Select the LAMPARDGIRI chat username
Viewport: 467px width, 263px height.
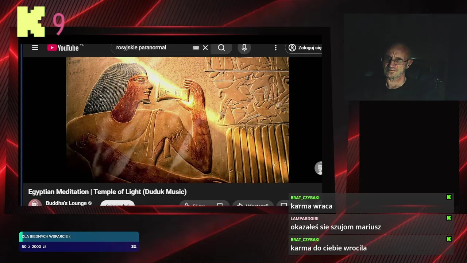tap(304, 218)
